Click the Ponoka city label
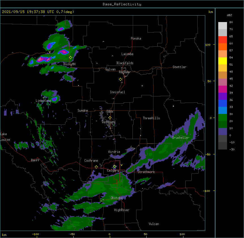This screenshot has height=238, width=244. (136, 38)
